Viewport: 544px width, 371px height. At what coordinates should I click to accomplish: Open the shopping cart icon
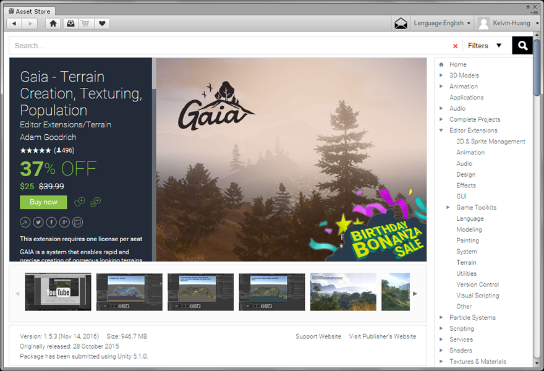86,23
